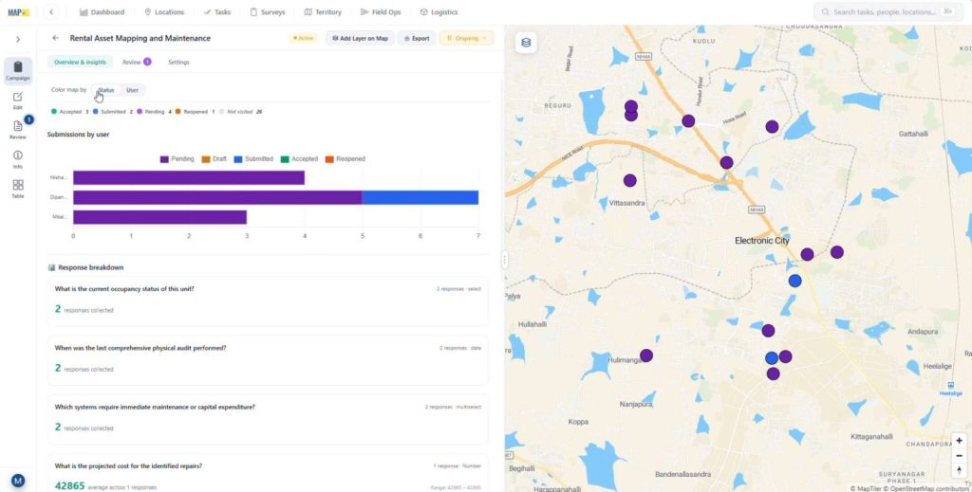
Task: Click the Pending 4 status legend entry
Action: point(155,112)
